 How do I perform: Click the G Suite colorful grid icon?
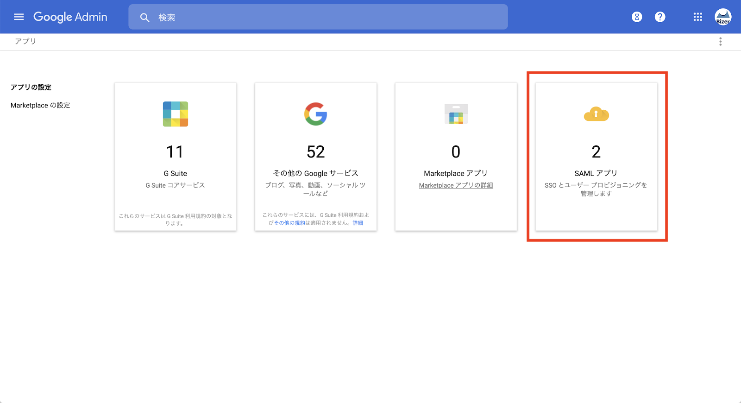tap(176, 114)
